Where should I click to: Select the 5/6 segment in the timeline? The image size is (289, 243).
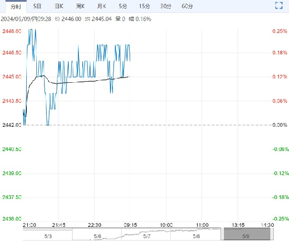97,236
